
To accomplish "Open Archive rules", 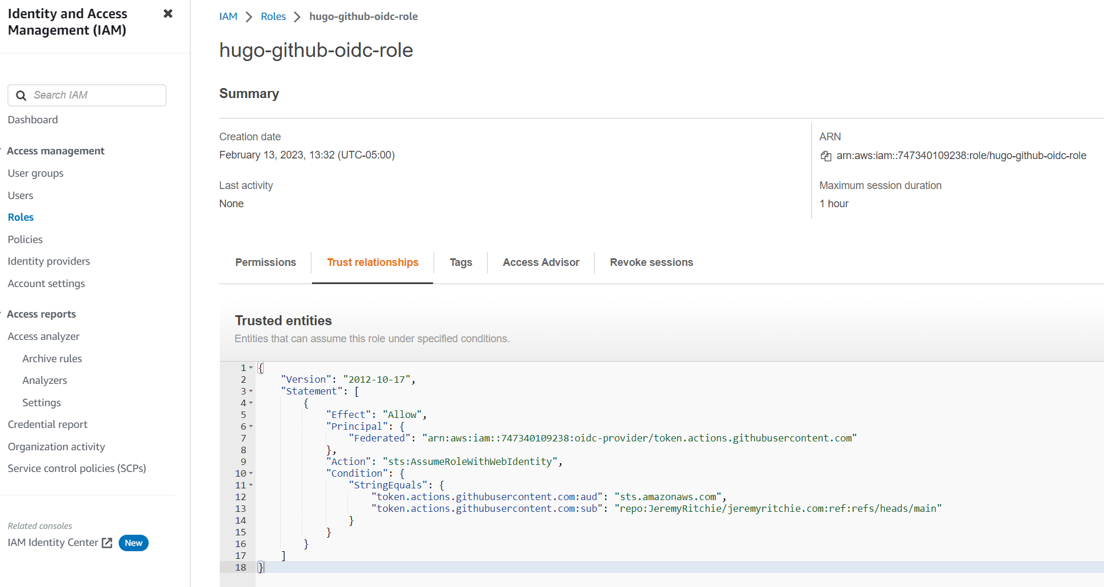I will (52, 359).
